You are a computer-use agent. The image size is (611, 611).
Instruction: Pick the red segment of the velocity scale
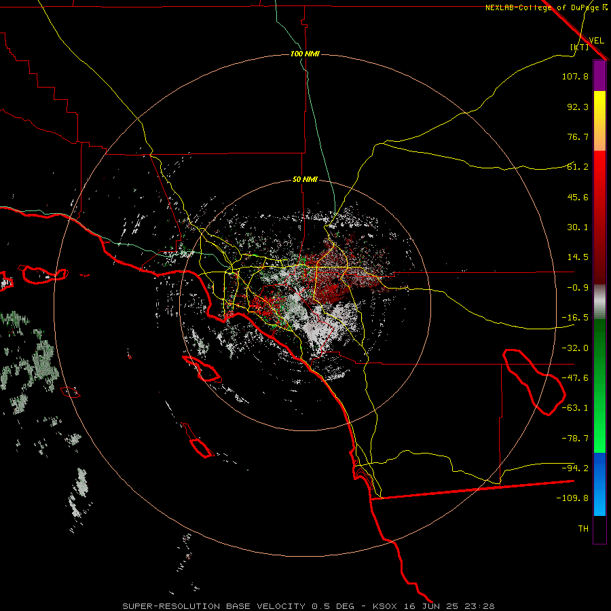(x=599, y=217)
